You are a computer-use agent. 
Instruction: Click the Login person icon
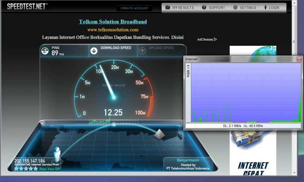pyautogui.click(x=265, y=7)
